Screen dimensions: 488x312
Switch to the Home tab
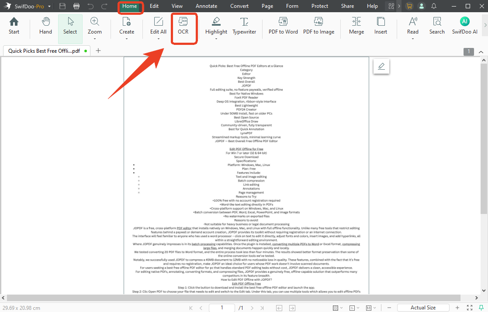pos(129,6)
